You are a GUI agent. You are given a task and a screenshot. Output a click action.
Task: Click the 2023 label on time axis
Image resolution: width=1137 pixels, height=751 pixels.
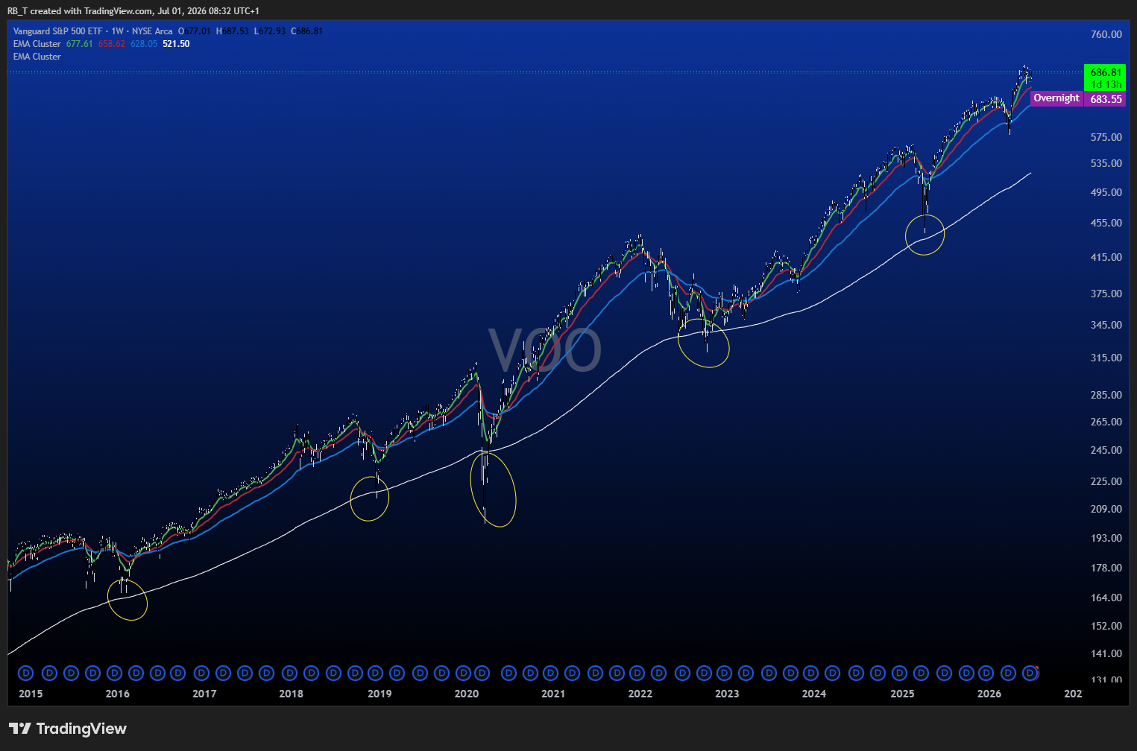(x=727, y=694)
